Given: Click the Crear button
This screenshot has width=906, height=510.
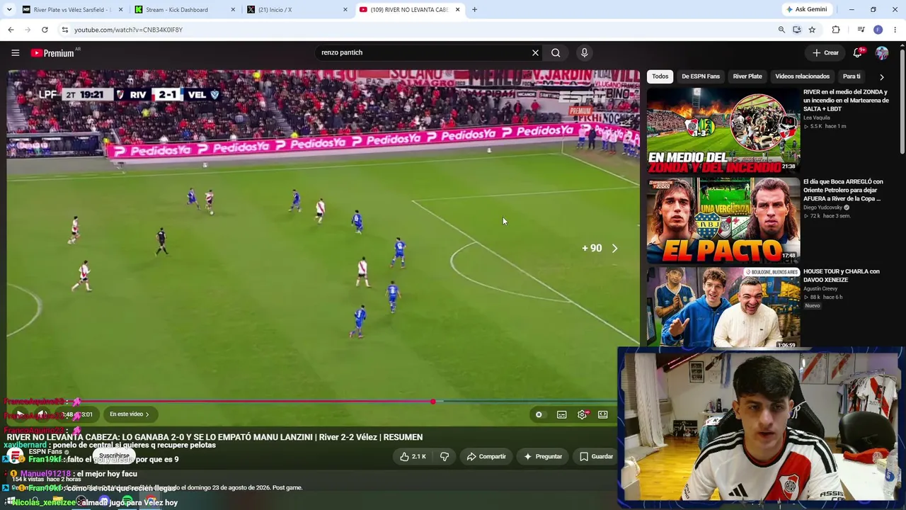Looking at the screenshot, I should (x=825, y=52).
